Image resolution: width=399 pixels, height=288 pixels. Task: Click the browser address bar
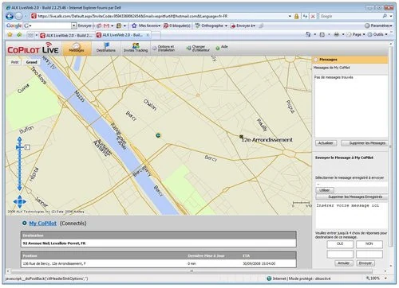tap(160, 16)
